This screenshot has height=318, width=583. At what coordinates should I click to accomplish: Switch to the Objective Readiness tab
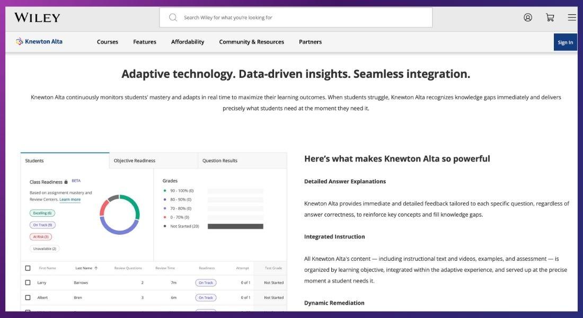point(135,161)
